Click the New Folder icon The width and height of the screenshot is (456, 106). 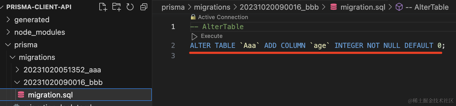(x=116, y=7)
